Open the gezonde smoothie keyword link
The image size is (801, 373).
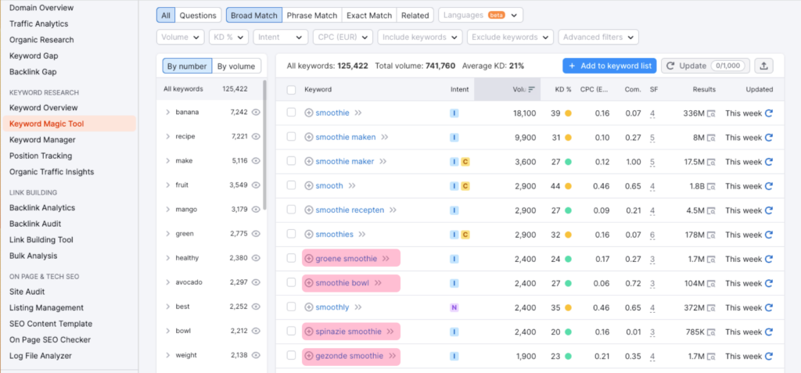click(x=350, y=356)
